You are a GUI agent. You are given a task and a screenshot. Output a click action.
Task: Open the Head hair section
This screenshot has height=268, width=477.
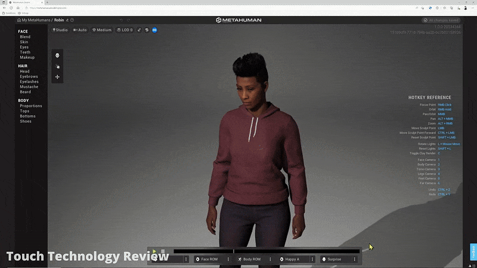coord(24,71)
